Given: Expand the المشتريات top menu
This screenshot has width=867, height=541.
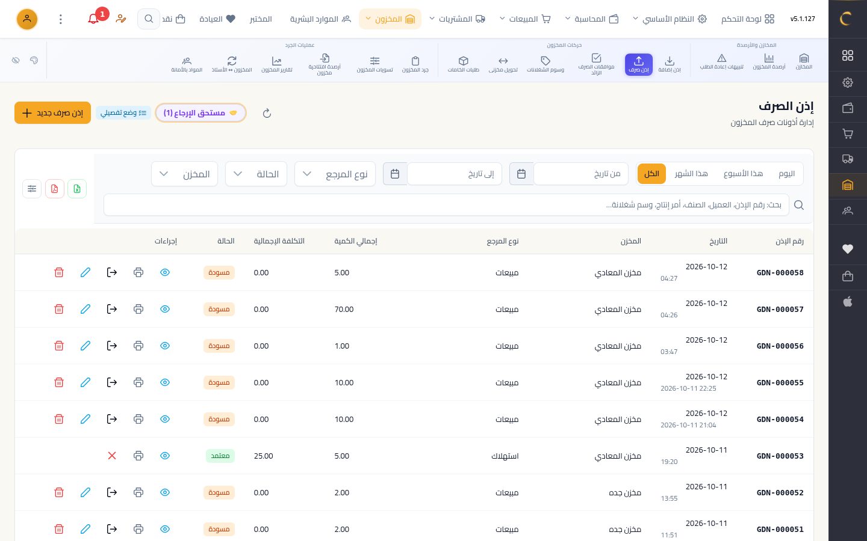Looking at the screenshot, I should pos(457,19).
